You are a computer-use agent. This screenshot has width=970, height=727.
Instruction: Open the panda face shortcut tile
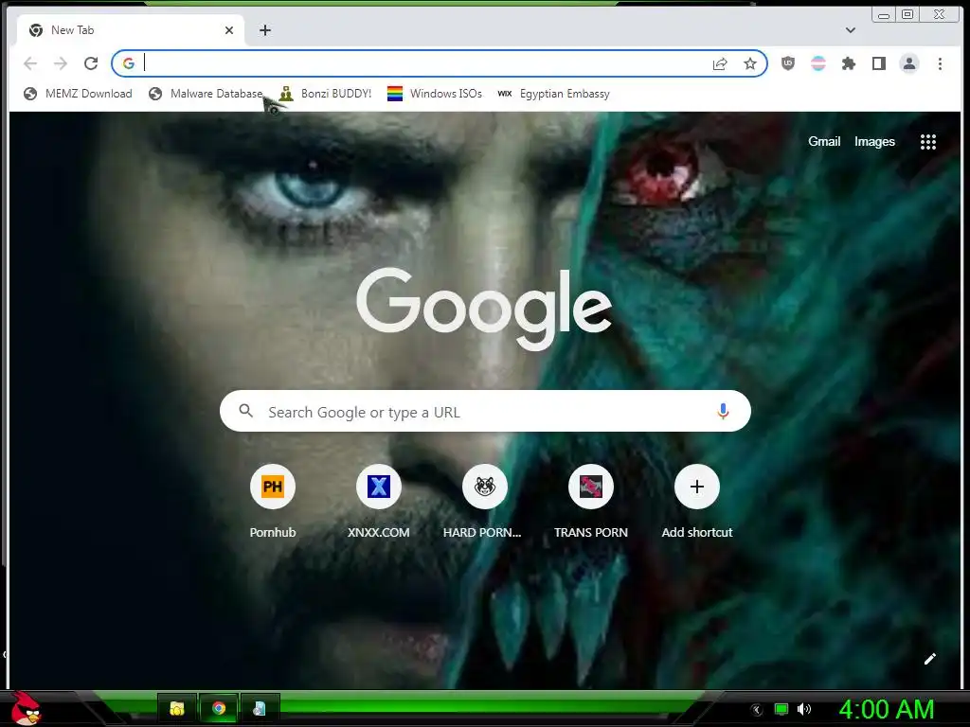(485, 502)
